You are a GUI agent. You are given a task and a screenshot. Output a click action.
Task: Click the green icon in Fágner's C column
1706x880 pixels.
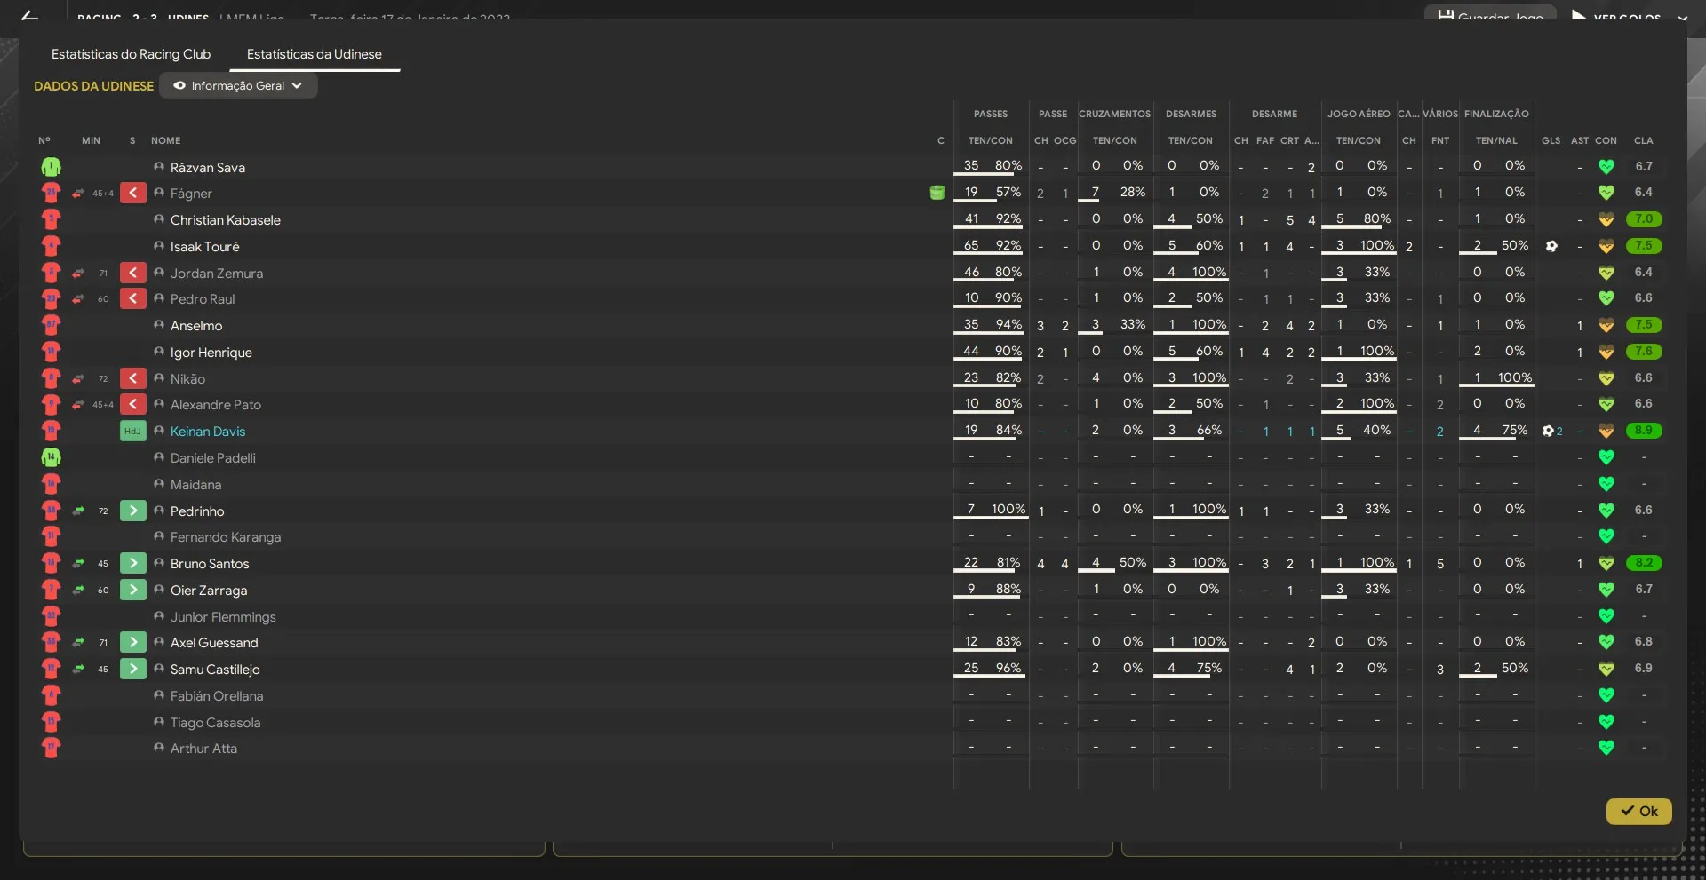point(937,193)
